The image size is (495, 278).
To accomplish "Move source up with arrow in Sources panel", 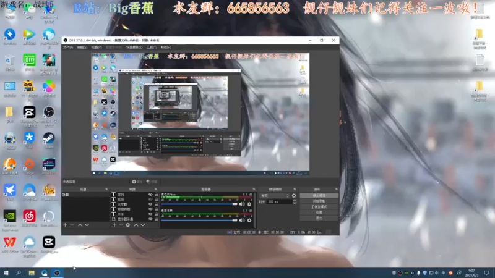I will tap(136, 225).
